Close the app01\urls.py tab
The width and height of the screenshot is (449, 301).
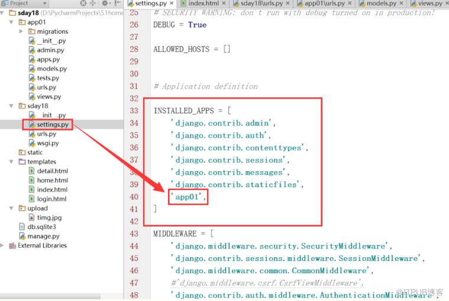click(350, 3)
